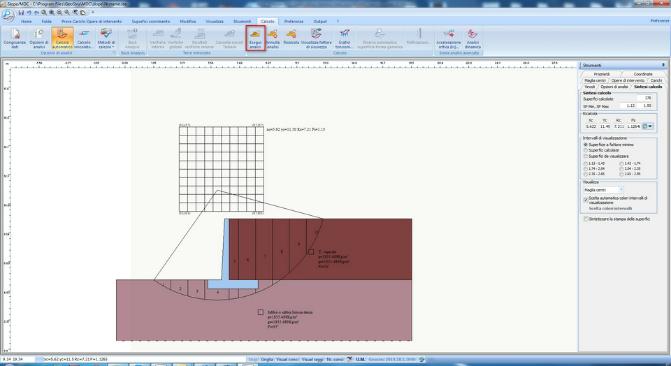Toggle the Griglia status bar button

click(x=266, y=360)
